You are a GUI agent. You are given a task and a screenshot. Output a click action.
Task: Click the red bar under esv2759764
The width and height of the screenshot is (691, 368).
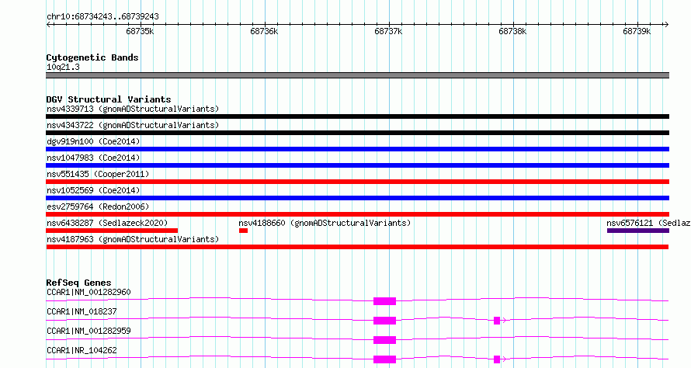(x=357, y=214)
